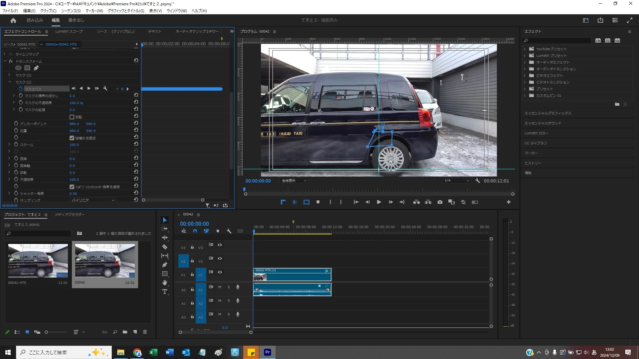This screenshot has height=359, width=639.
Task: Select the Razor tool in the tools panel
Action: (164, 247)
